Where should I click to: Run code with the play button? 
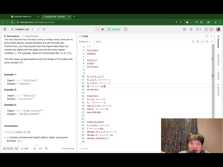[x=103, y=29]
